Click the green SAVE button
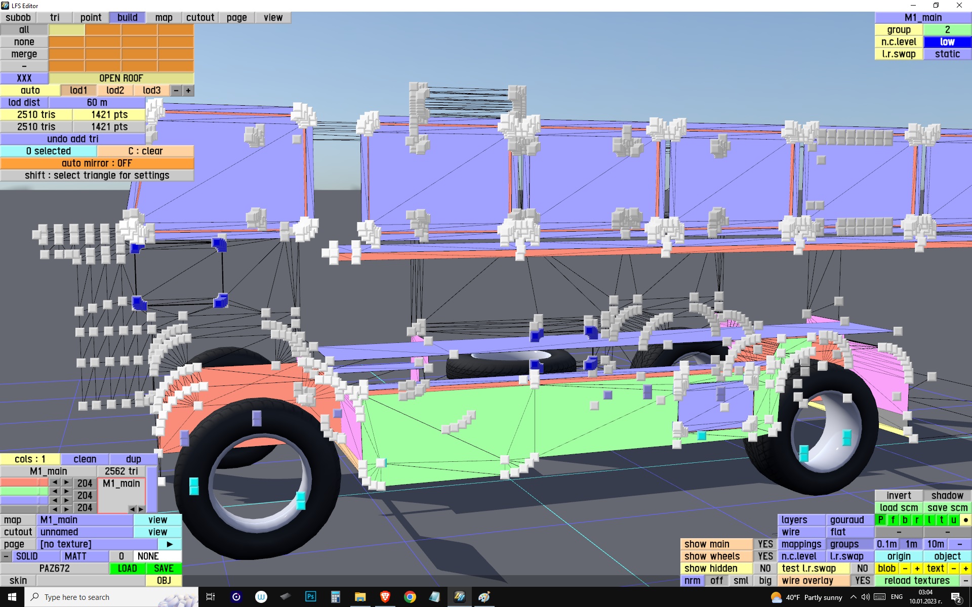This screenshot has height=607, width=972. [164, 569]
